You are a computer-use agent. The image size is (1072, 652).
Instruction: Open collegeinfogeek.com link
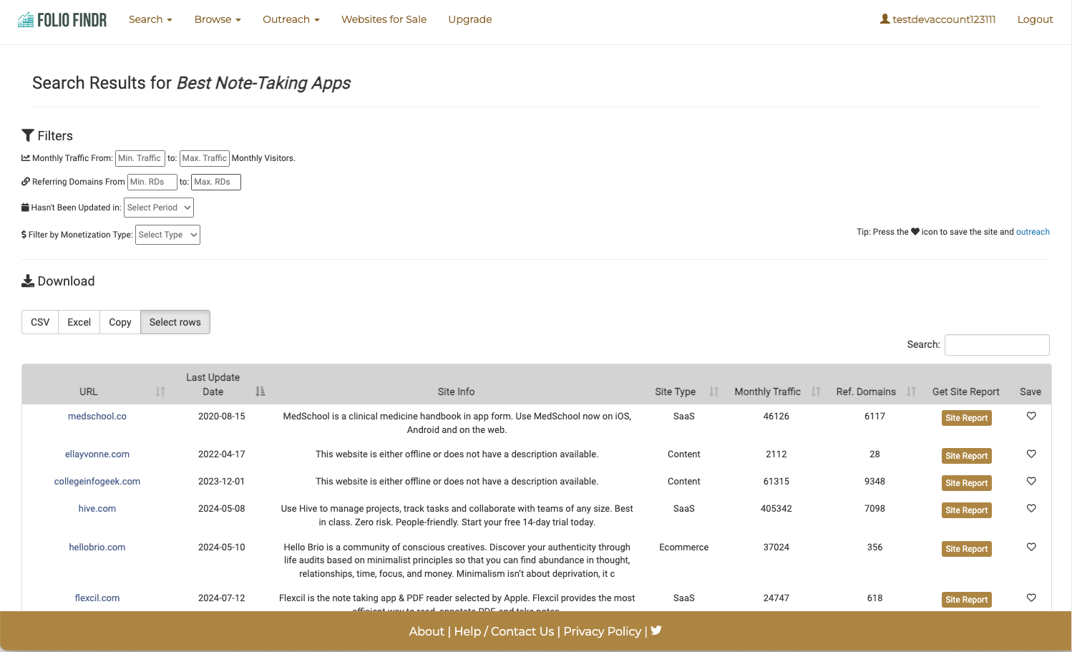click(x=97, y=481)
